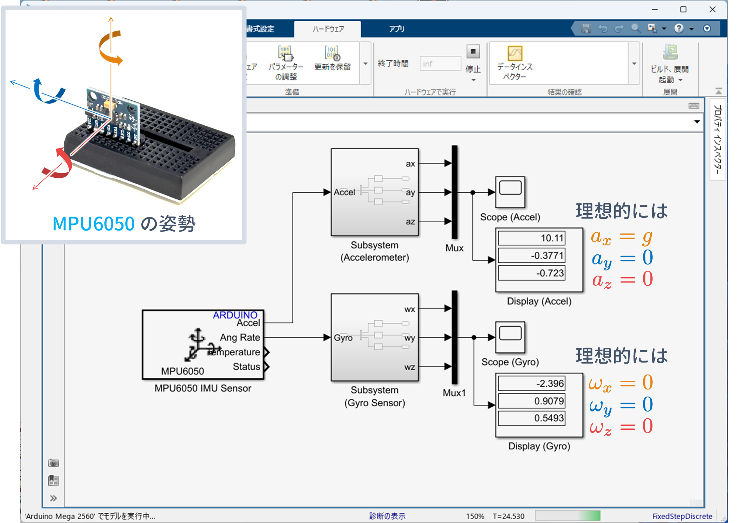
Task: Click FixedStepDiscrete solver link
Action: tap(682, 516)
